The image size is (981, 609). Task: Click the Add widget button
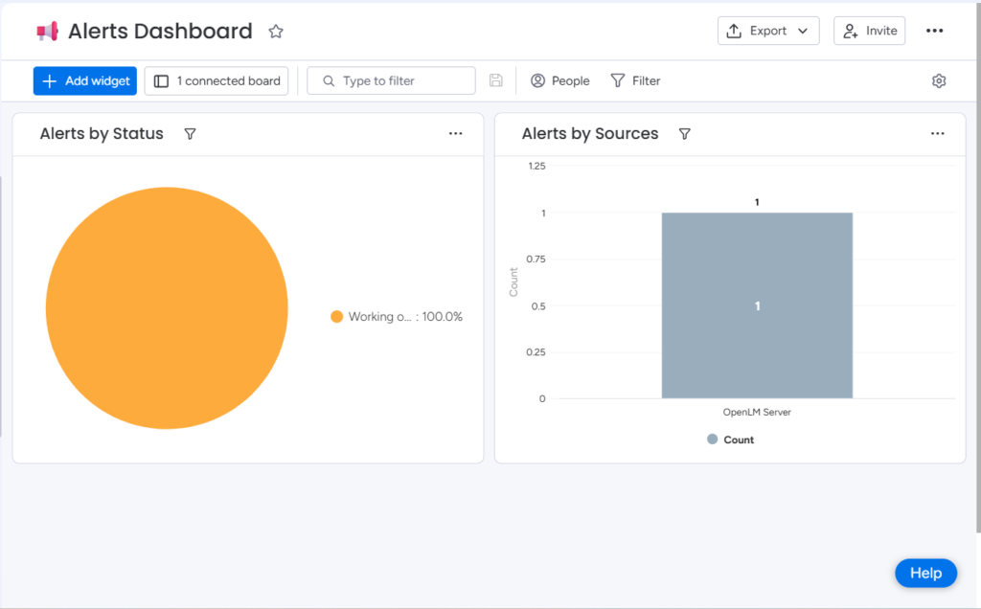coord(85,81)
